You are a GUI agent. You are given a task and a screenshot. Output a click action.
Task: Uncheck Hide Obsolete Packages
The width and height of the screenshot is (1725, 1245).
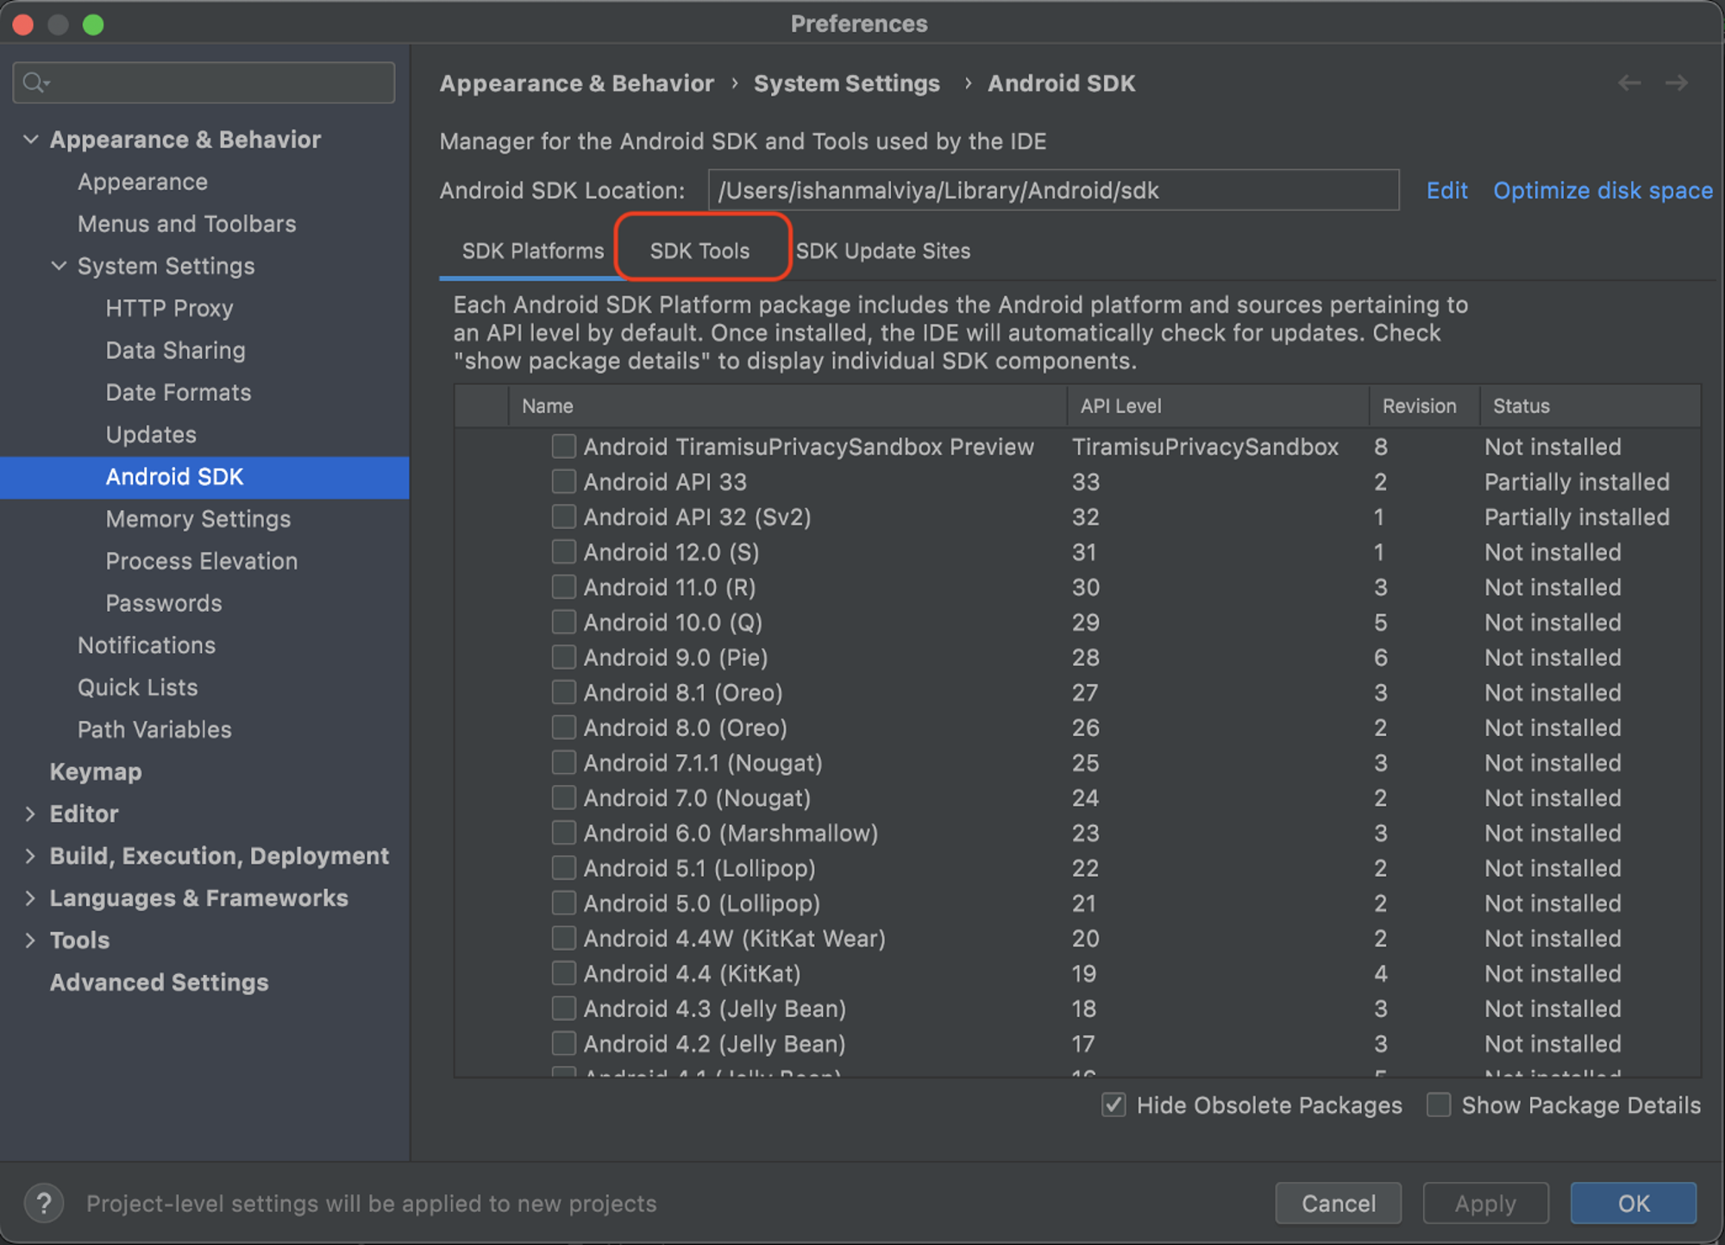tap(1113, 1104)
